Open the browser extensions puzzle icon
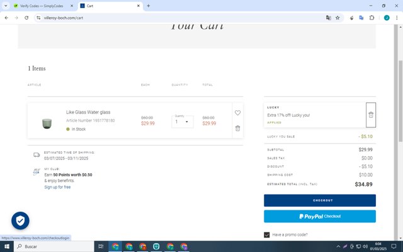This screenshot has height=252, width=403. pos(372,18)
